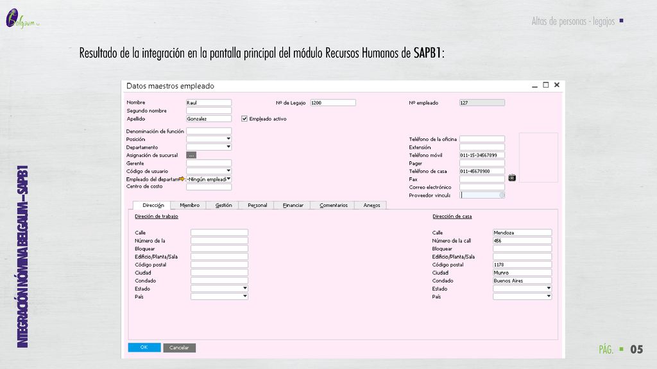Open the Código de usuario dropdown

coord(228,170)
